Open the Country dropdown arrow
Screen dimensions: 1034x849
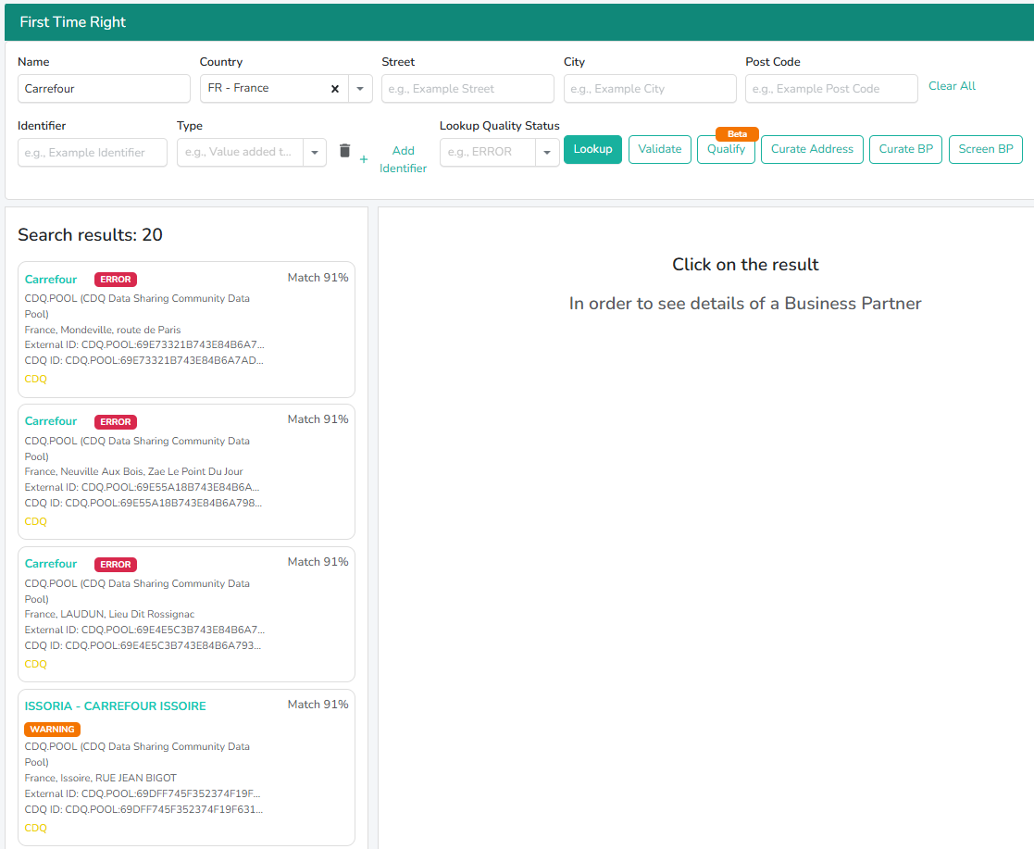click(360, 88)
